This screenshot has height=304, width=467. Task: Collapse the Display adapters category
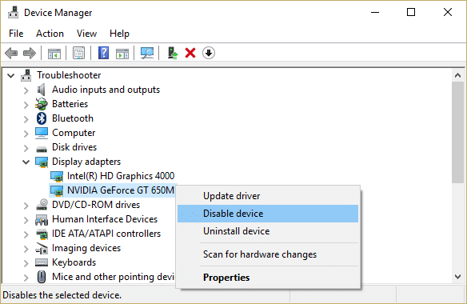pyautogui.click(x=26, y=162)
